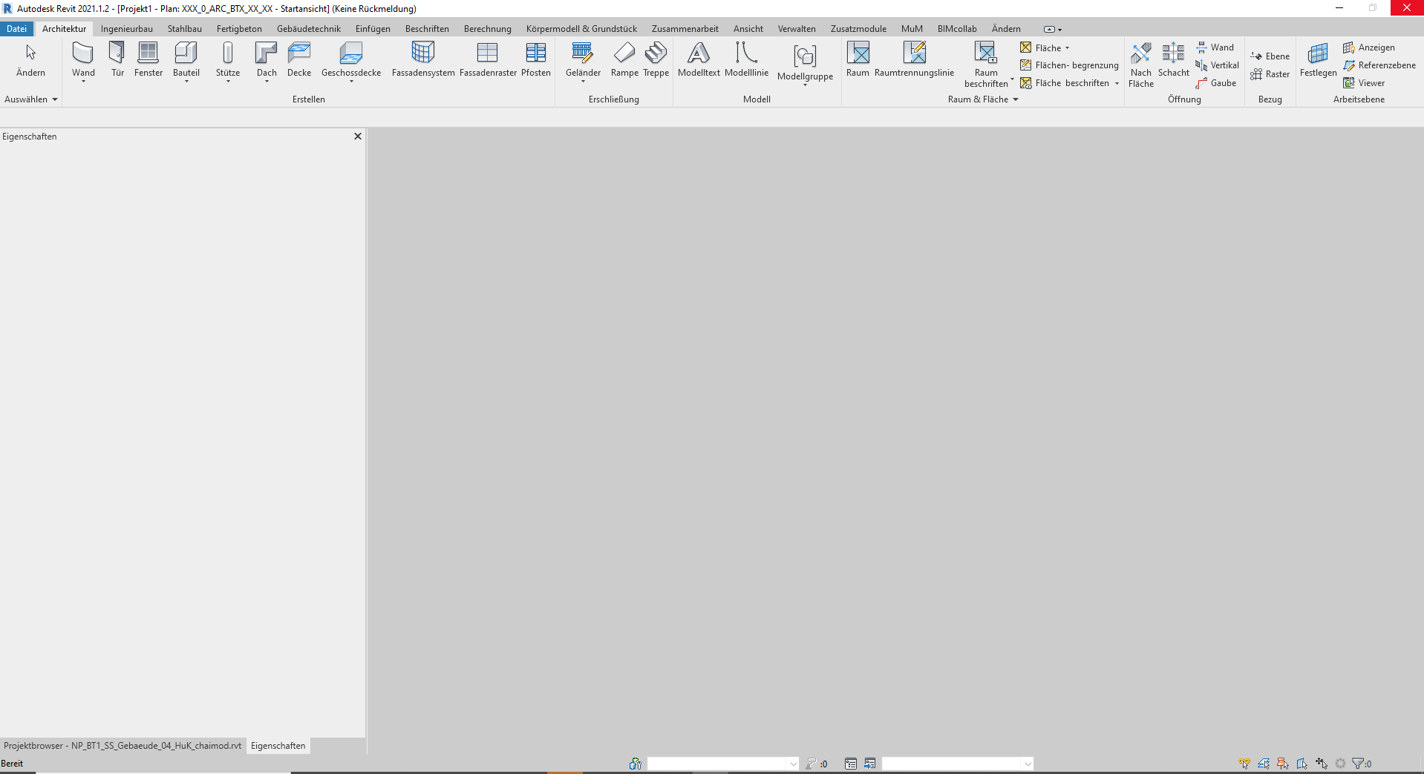Image resolution: width=1424 pixels, height=774 pixels.
Task: Click the Referenzebene button
Action: (x=1379, y=65)
